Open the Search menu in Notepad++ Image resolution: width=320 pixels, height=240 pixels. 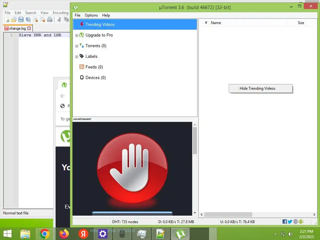pyautogui.click(x=31, y=12)
